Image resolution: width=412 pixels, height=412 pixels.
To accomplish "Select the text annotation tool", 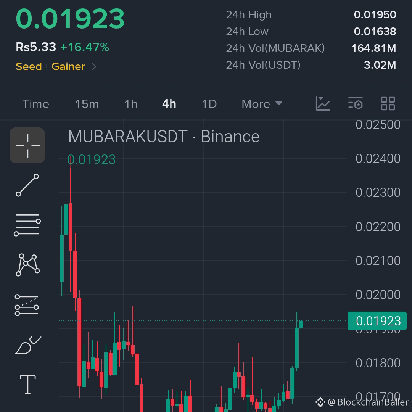I will point(27,384).
